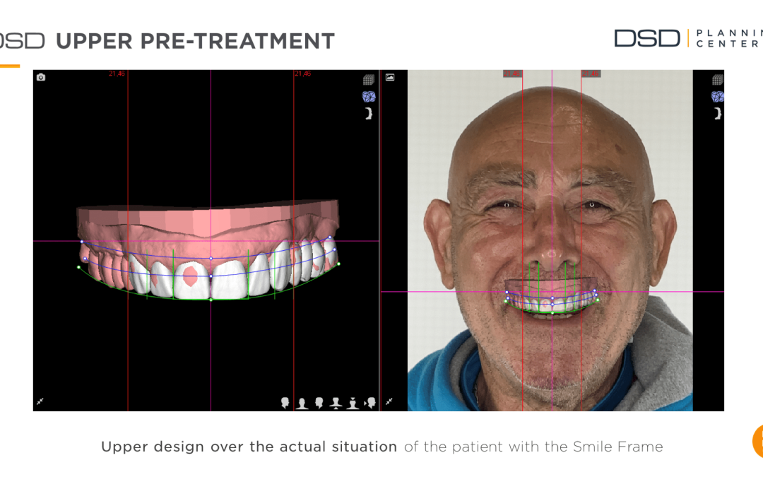Screen dimensions: 763x477
Task: Select the bust view icon with arrow above
Action: click(353, 404)
